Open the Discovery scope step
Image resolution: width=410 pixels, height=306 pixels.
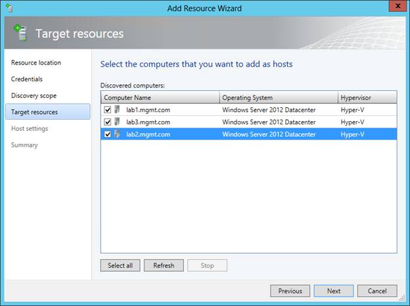tap(34, 95)
